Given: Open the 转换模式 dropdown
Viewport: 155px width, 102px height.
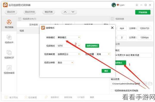Looking at the screenshot, I should (68, 38).
